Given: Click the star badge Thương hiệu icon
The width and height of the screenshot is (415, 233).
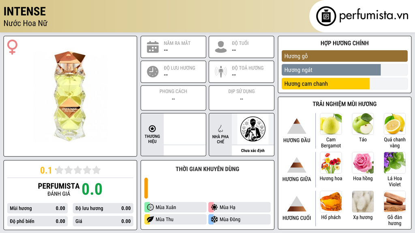Looking at the screenshot, I should click(x=152, y=129).
